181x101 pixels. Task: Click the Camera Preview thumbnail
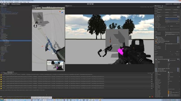click(55, 65)
